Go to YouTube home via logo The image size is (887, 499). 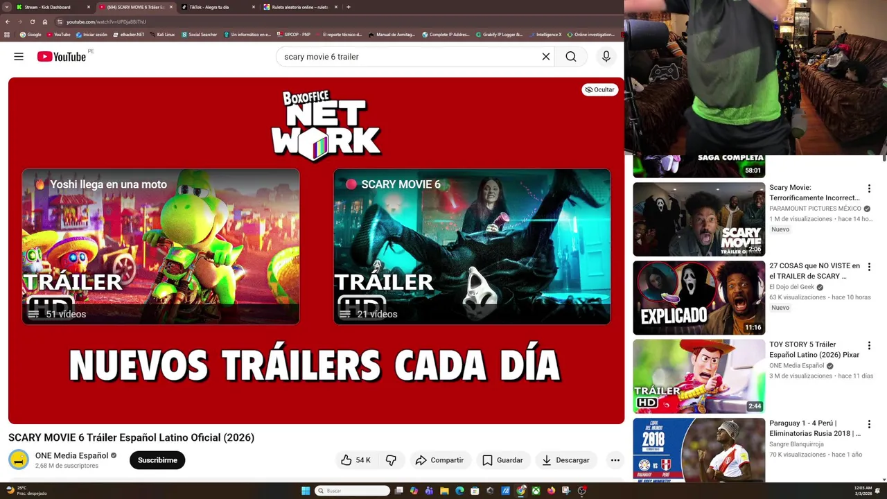(62, 57)
